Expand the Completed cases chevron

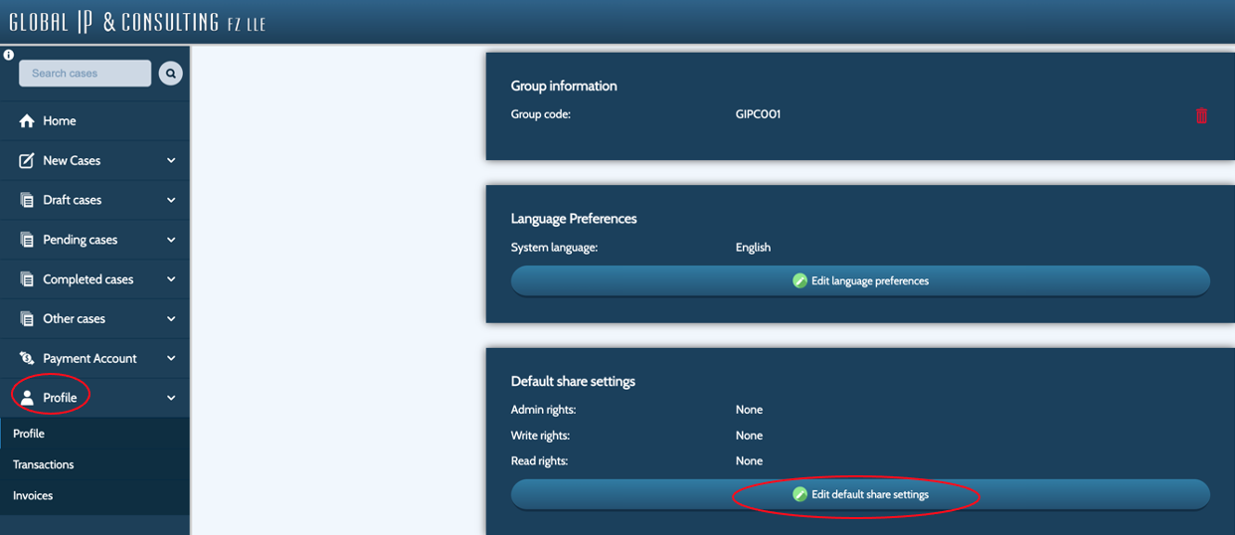click(x=171, y=279)
